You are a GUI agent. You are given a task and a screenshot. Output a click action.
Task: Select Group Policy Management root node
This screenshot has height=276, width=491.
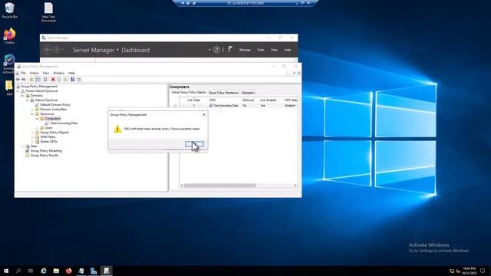click(39, 87)
